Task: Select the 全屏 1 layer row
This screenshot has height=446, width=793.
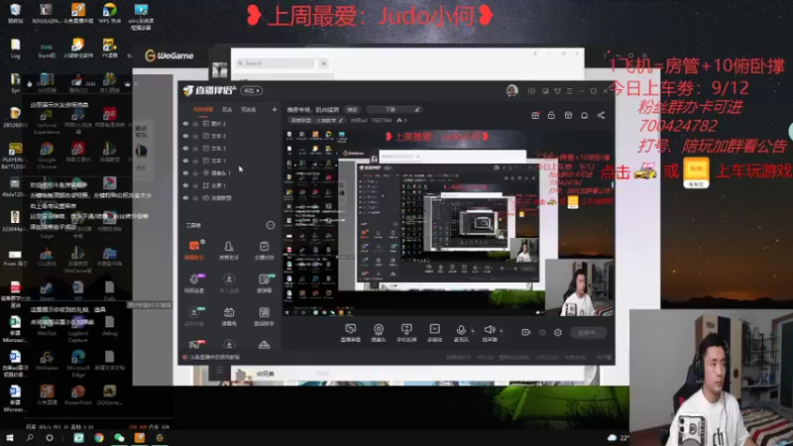Action: tap(230, 185)
